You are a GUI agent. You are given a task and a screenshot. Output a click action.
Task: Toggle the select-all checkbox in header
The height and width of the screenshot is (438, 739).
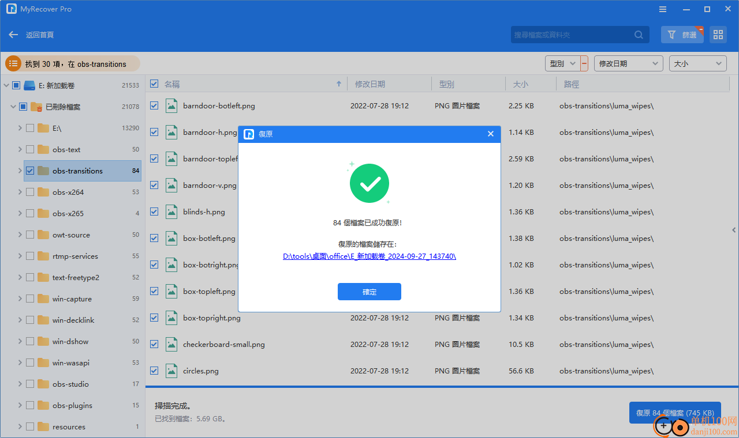pyautogui.click(x=154, y=84)
